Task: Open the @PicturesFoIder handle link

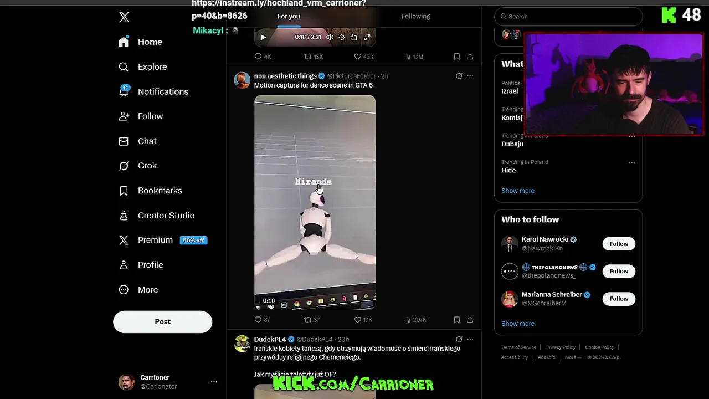Action: coord(351,76)
